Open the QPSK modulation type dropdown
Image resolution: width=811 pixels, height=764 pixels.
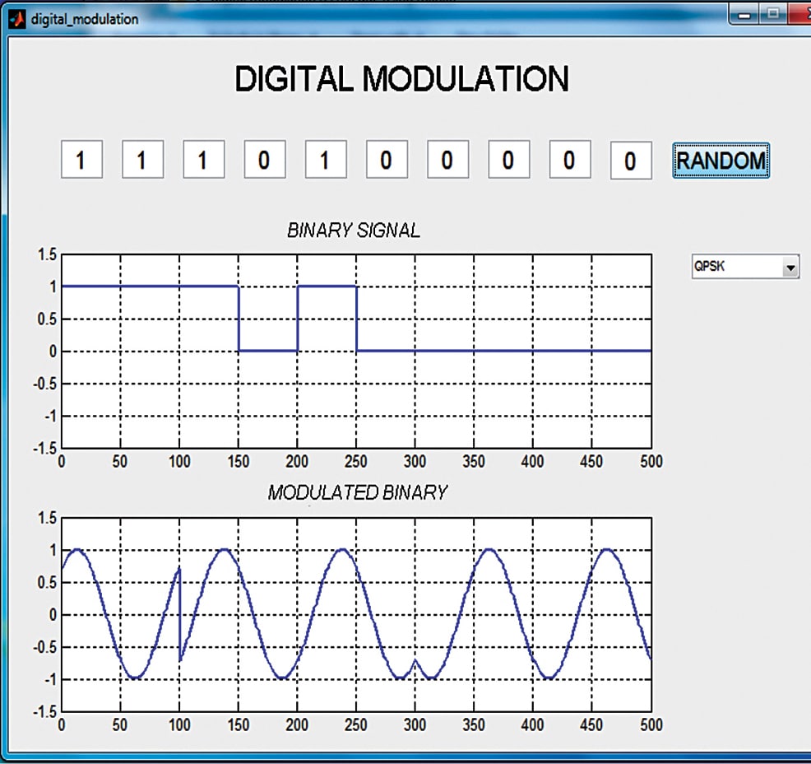point(744,268)
